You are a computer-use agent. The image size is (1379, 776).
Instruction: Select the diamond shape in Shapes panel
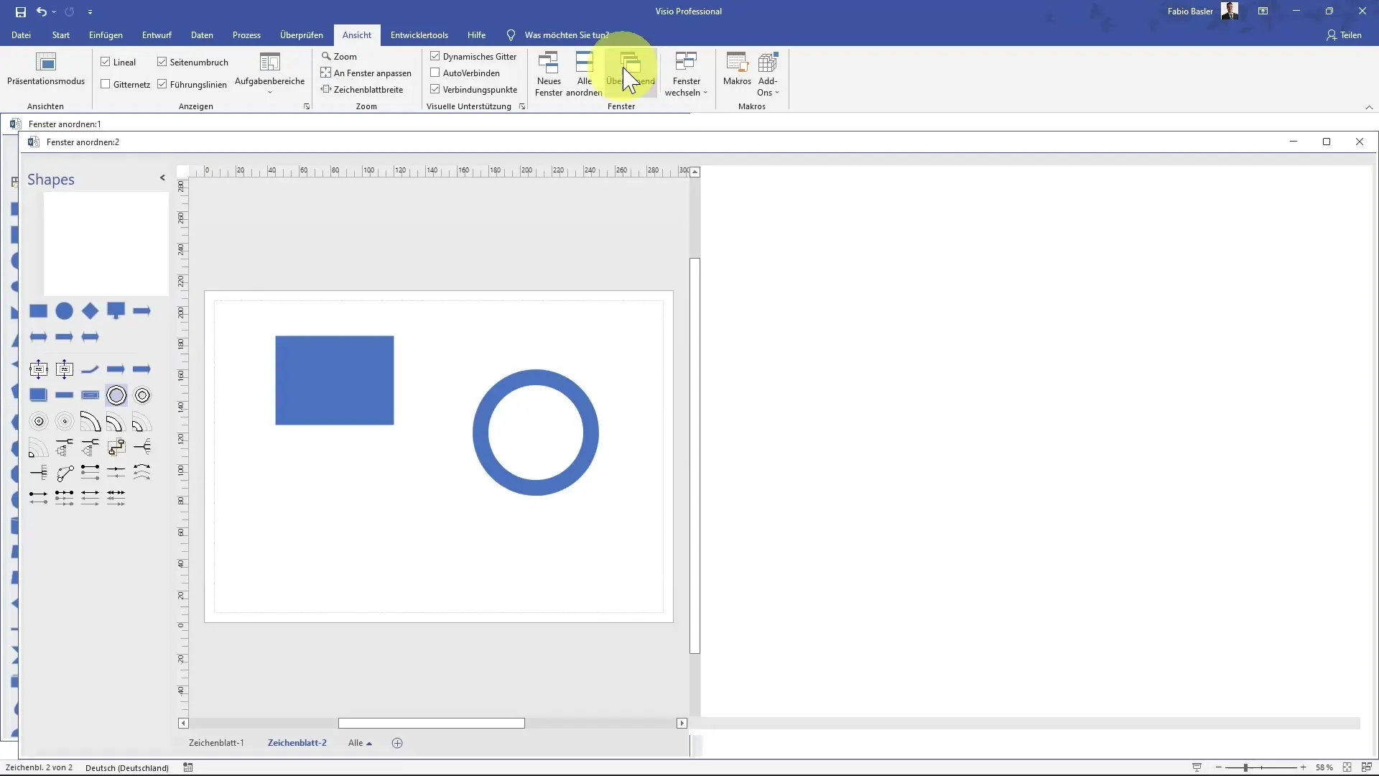click(x=90, y=311)
